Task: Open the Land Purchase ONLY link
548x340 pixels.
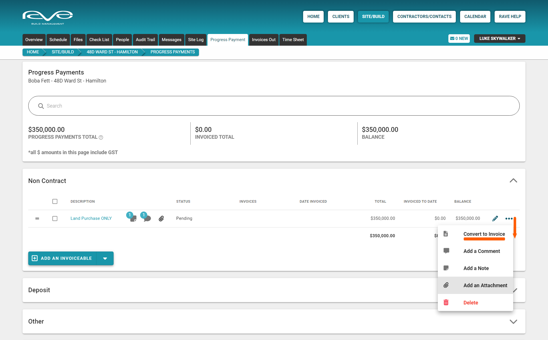Action: pyautogui.click(x=91, y=218)
